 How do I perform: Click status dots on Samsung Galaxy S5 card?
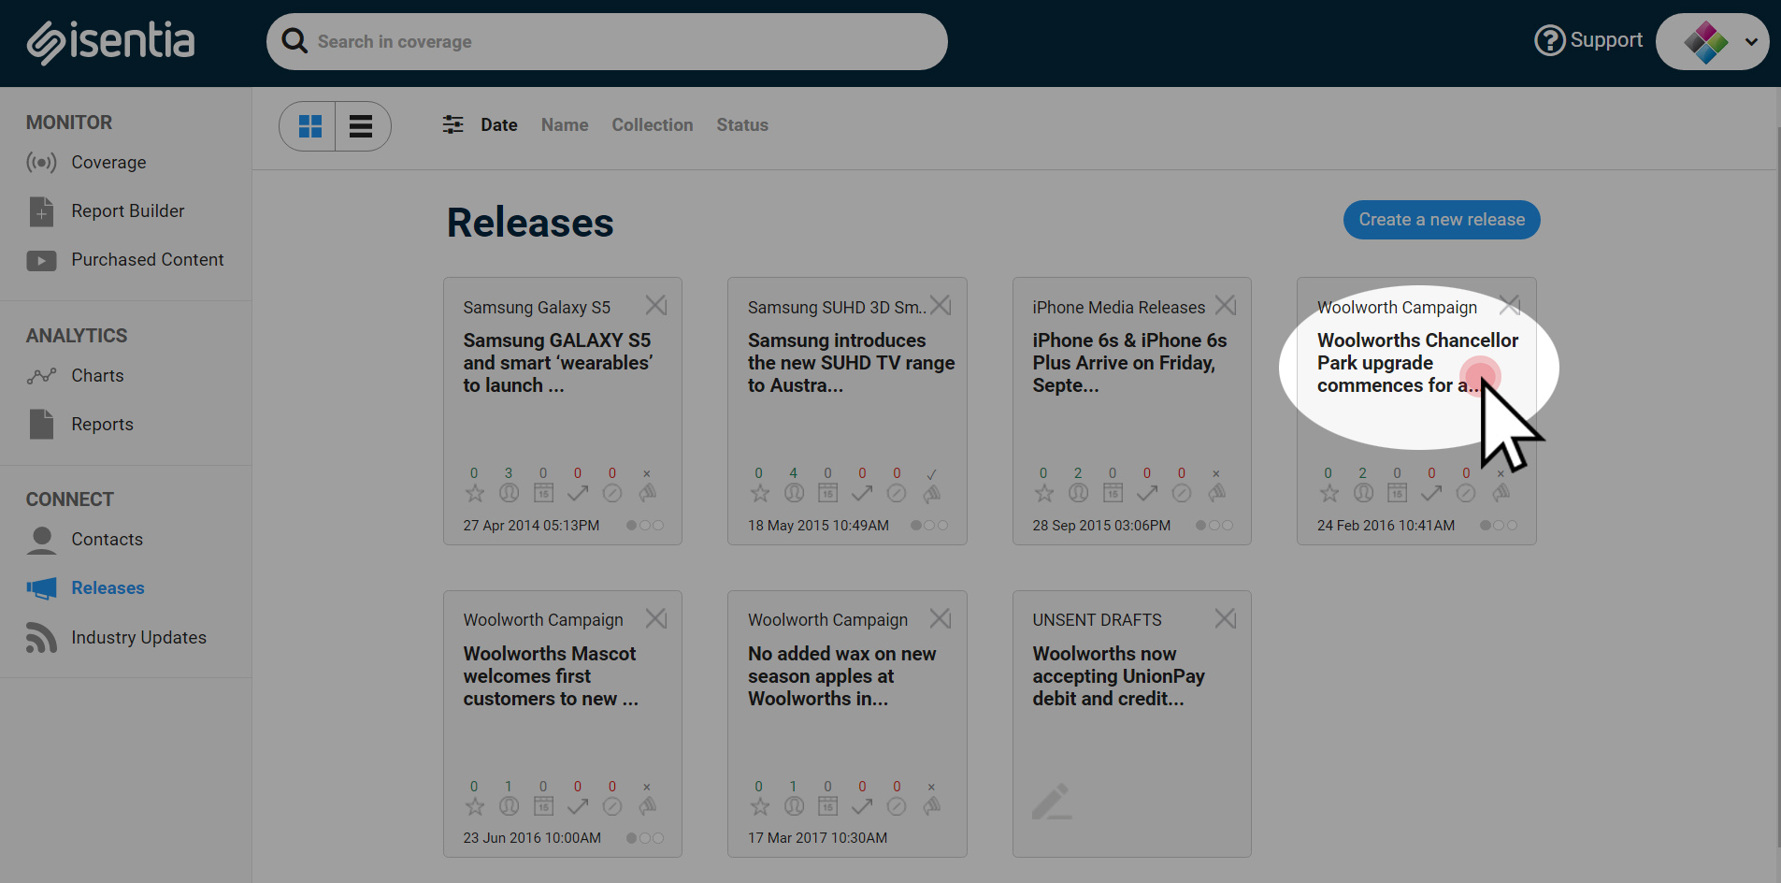pos(645,526)
